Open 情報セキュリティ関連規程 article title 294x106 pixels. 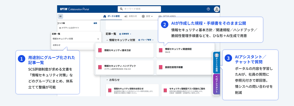(178, 49)
